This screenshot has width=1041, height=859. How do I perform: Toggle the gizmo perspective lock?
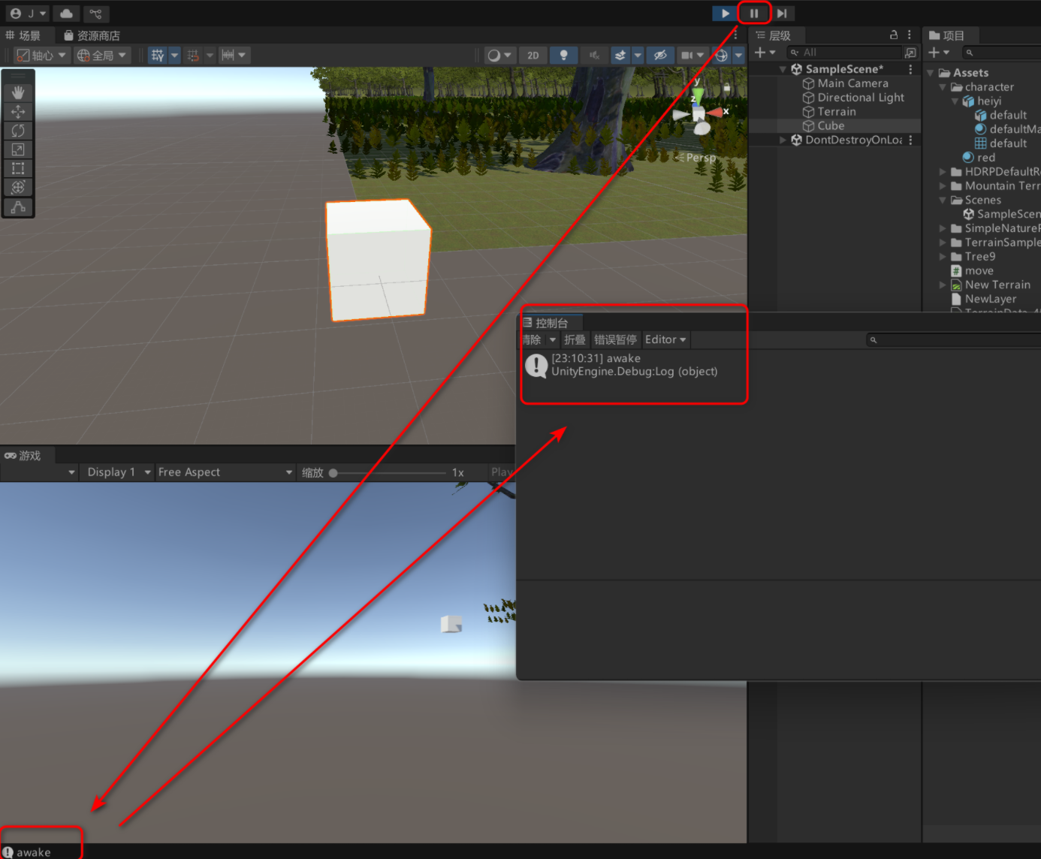(726, 89)
